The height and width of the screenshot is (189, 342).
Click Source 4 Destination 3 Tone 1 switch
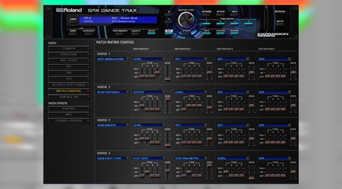point(226,172)
